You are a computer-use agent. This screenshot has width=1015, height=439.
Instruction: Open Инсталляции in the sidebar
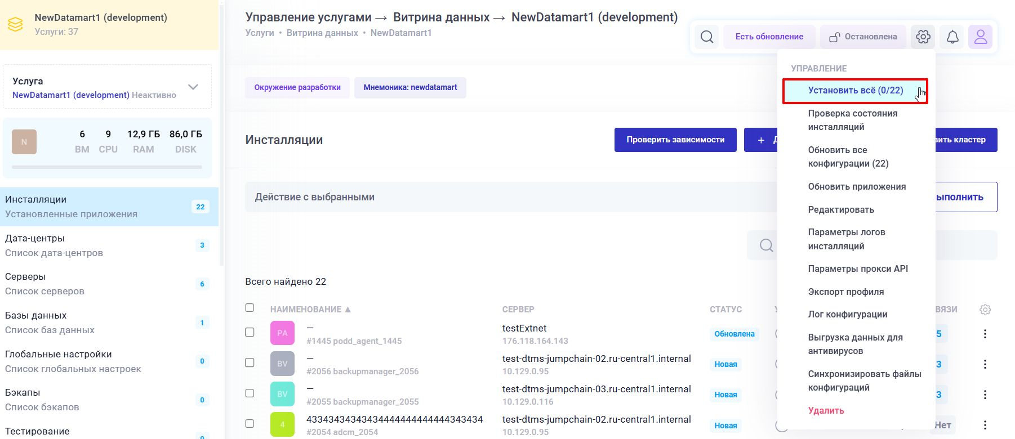[109, 207]
